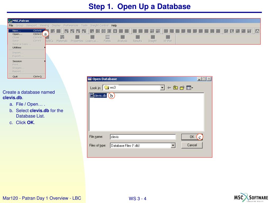Go back using the dialog's back arrow
Screen dimensions: 271x203
(x=169, y=88)
